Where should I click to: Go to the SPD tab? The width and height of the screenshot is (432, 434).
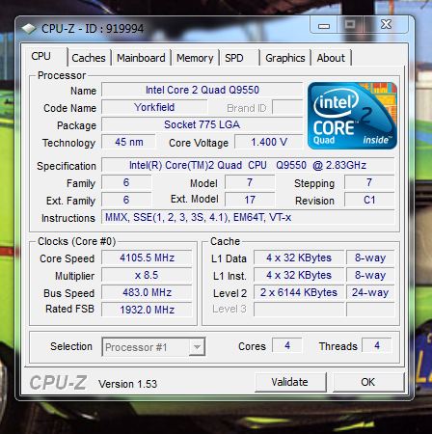click(x=234, y=58)
